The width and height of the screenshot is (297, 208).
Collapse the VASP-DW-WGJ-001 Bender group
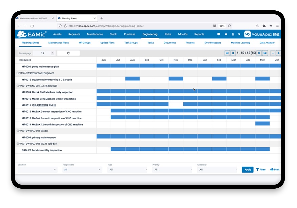tap(18, 131)
